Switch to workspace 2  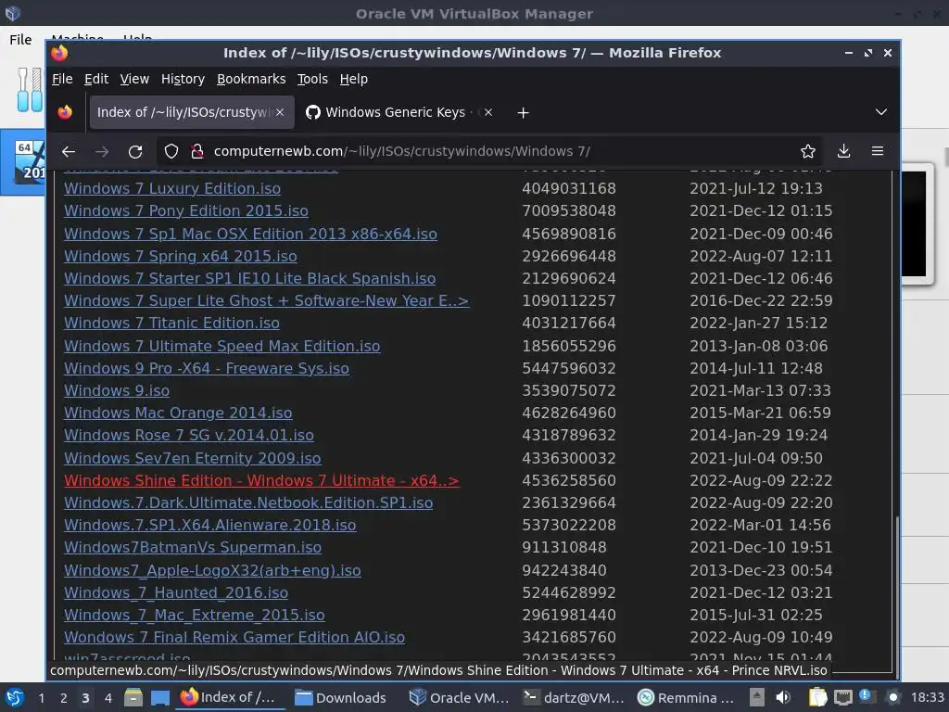pos(63,698)
